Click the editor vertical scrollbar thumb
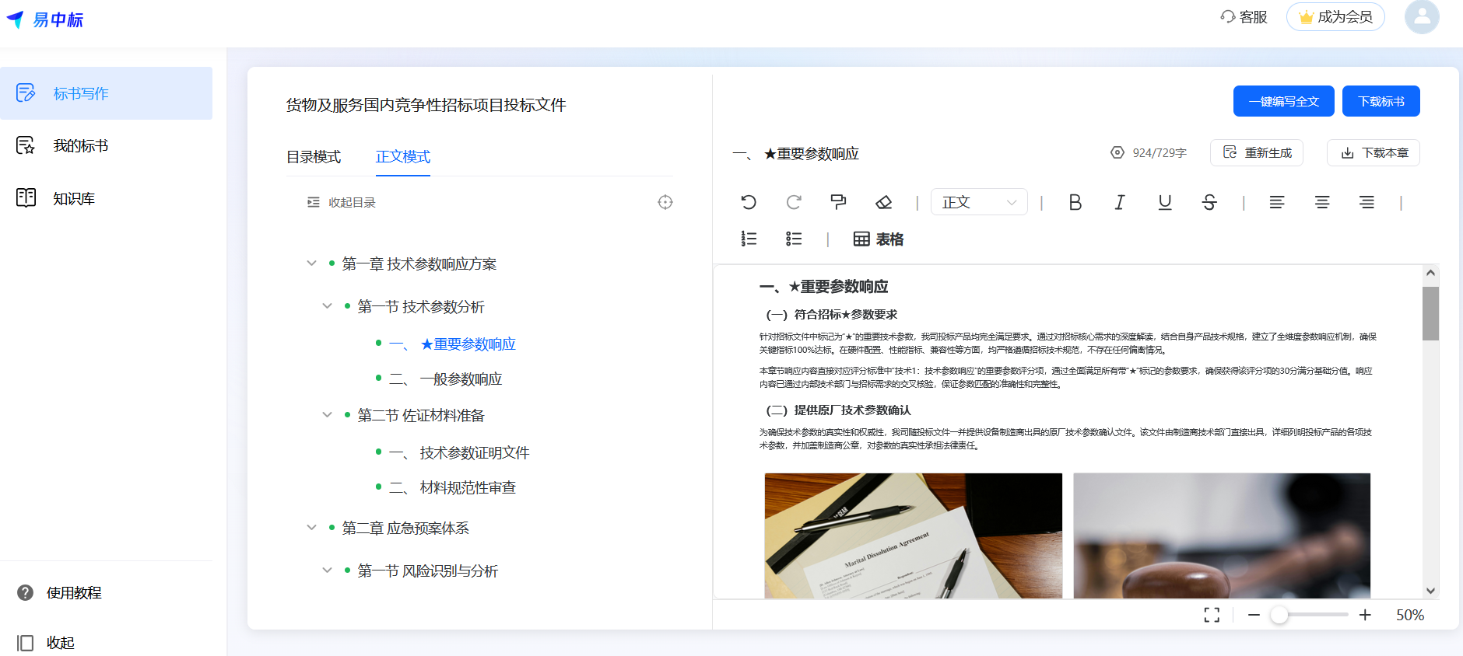The width and height of the screenshot is (1463, 656). tap(1430, 313)
